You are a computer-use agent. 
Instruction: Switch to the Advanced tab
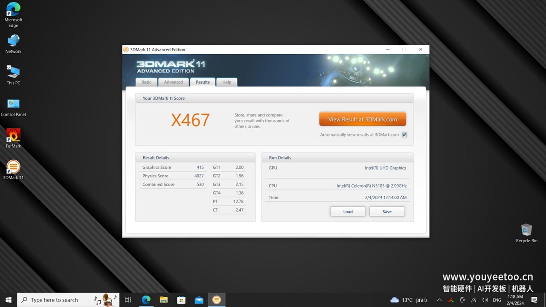pyautogui.click(x=173, y=82)
